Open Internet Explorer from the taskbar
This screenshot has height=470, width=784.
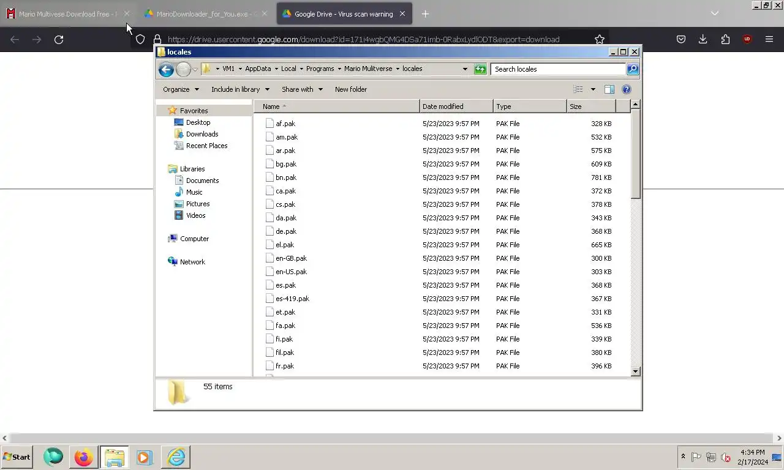(x=176, y=457)
